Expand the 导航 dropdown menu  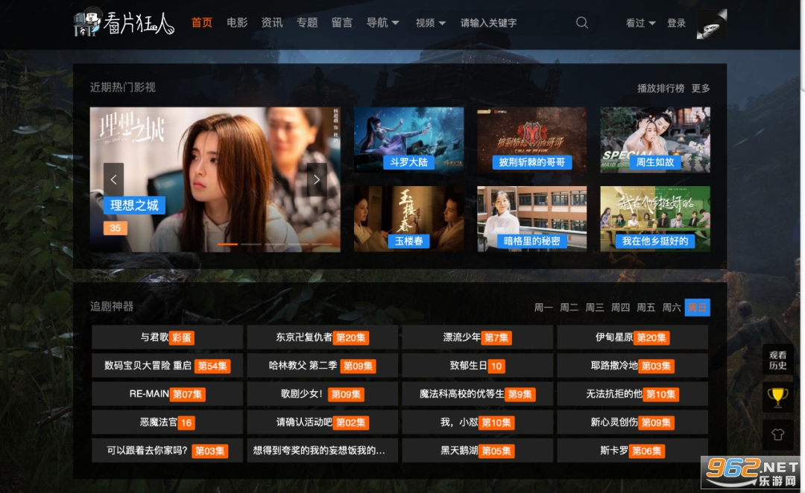382,22
